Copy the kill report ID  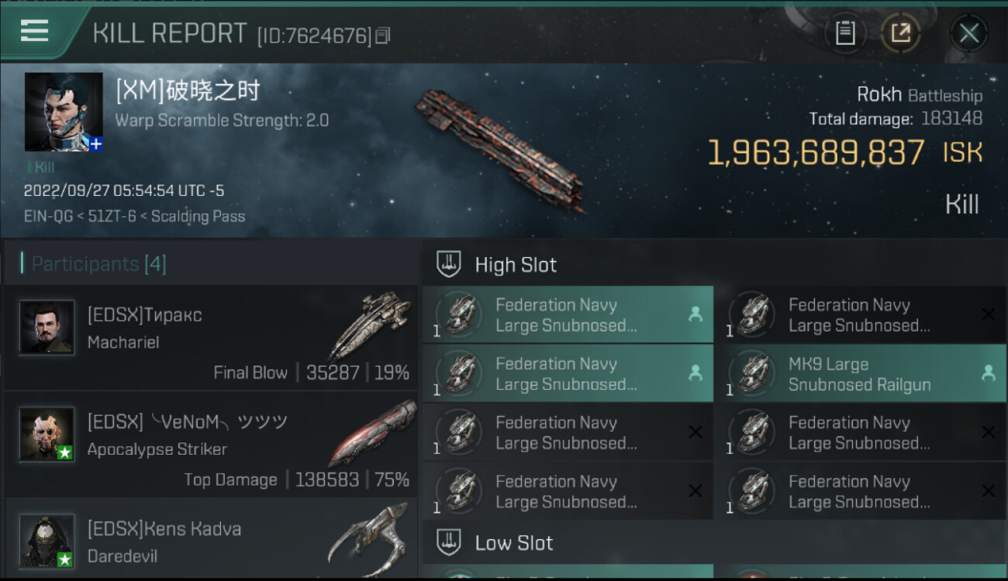[x=383, y=36]
